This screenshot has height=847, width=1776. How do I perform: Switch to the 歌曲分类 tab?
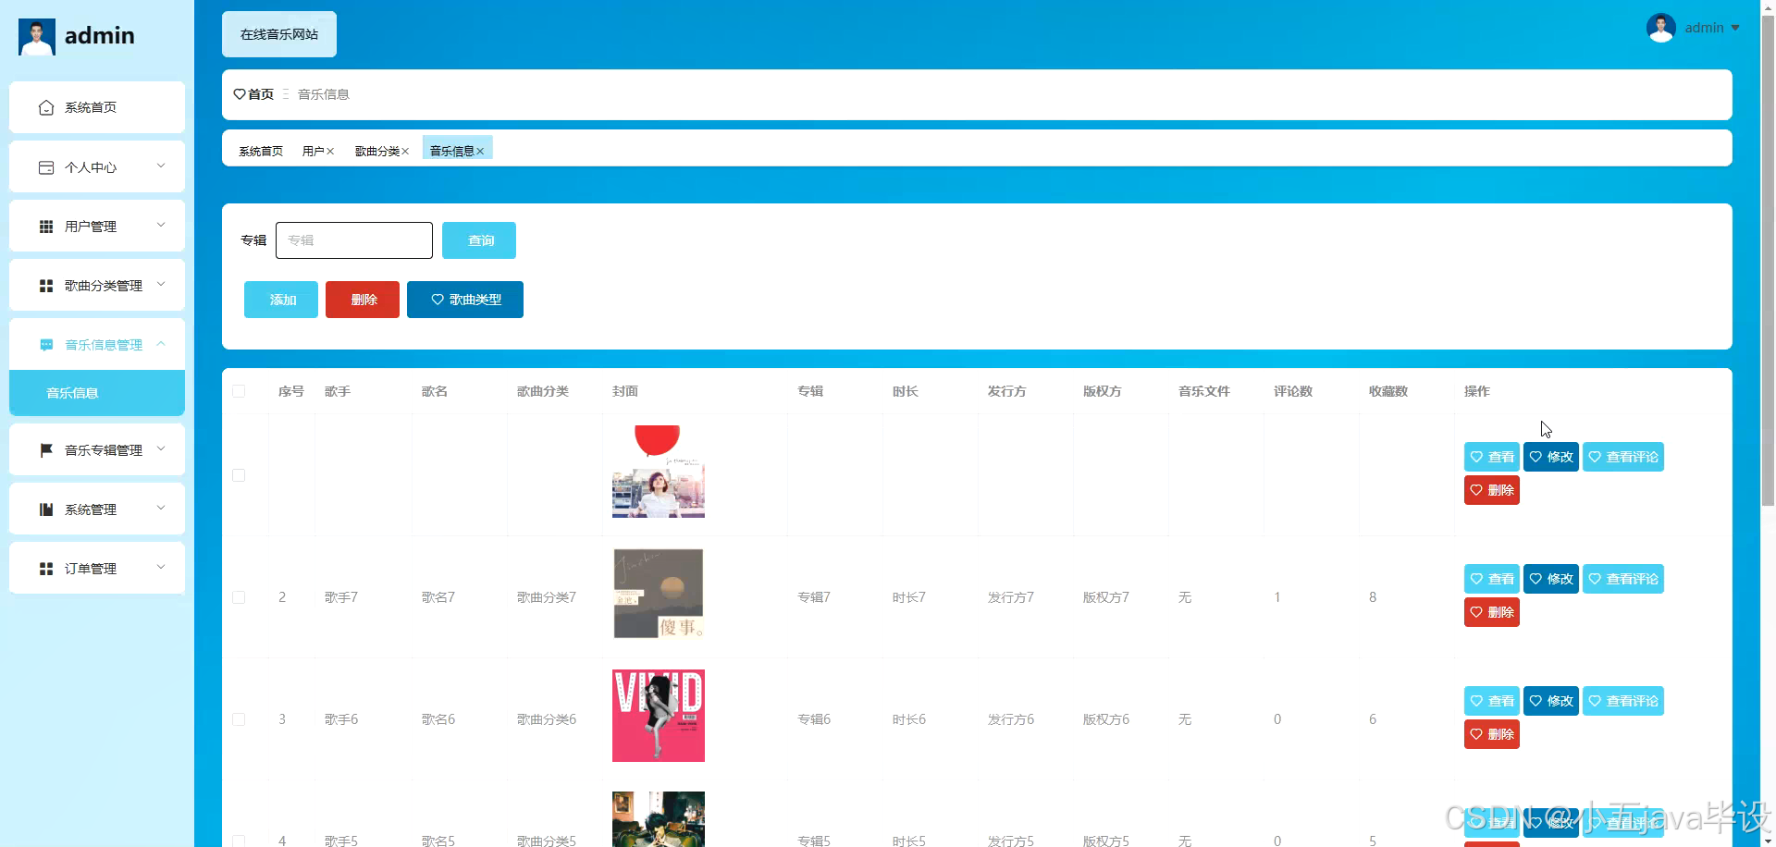tap(377, 152)
